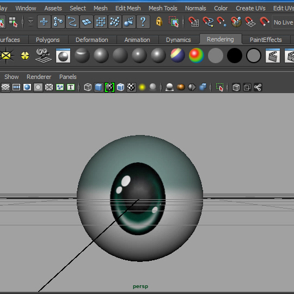Switch to the PaintEffects shelf tab

266,40
